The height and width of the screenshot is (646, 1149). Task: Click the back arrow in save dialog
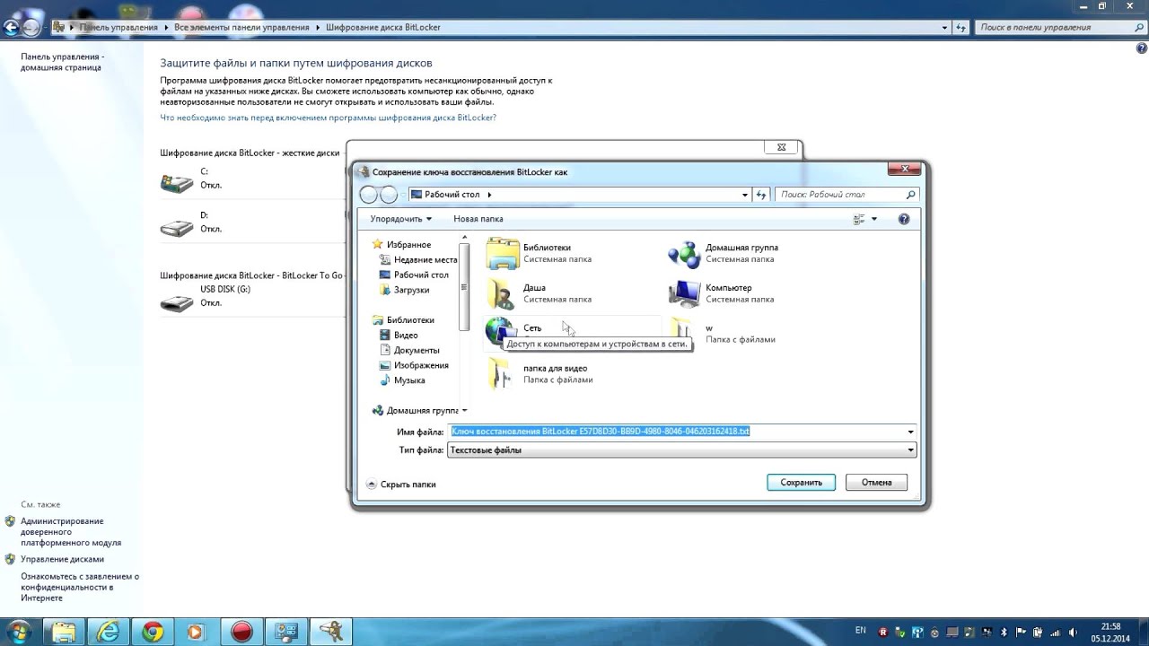tap(369, 195)
